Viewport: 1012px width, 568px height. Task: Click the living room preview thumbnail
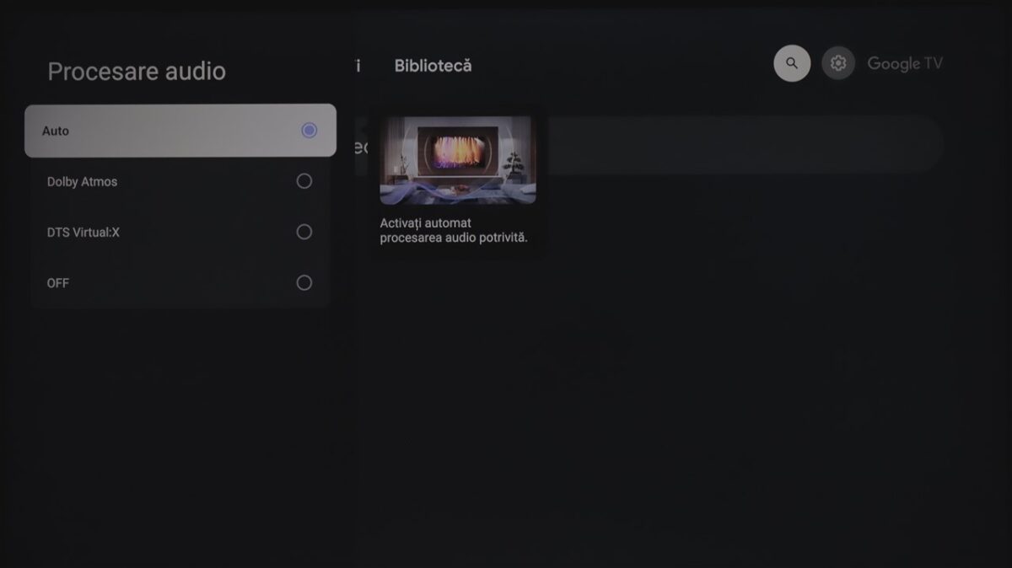[458, 160]
